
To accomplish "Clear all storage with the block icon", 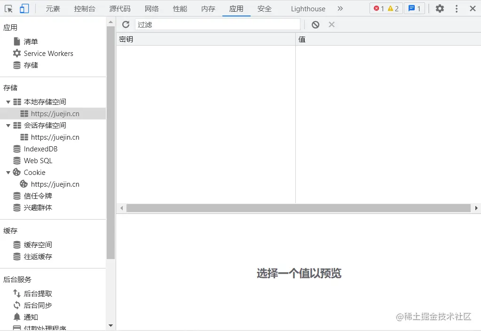I will click(x=315, y=24).
